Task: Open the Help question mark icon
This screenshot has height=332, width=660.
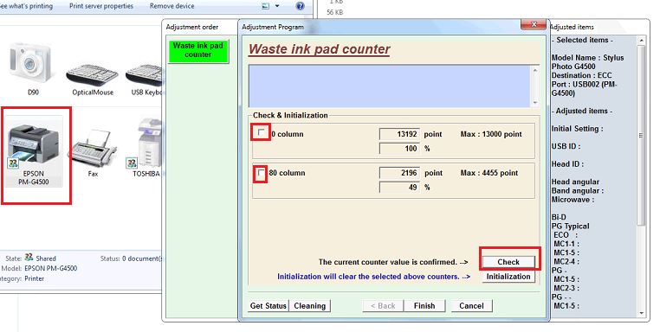Action: click(x=300, y=6)
